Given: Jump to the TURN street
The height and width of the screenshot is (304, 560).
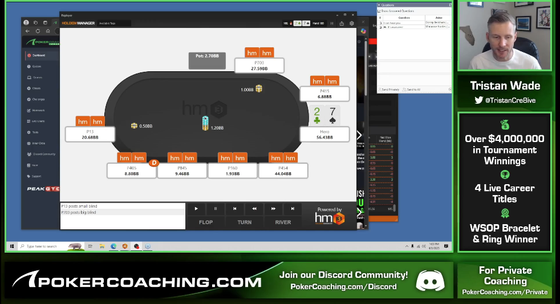Looking at the screenshot, I should point(244,222).
